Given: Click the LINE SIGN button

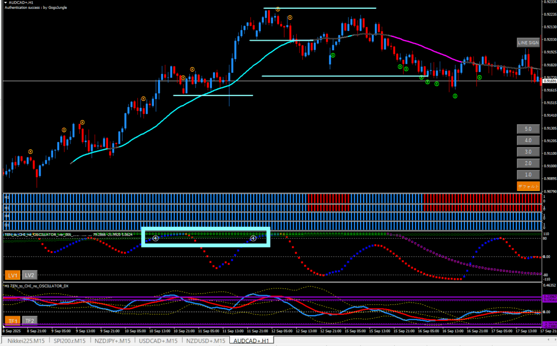Looking at the screenshot, I should pyautogui.click(x=528, y=43).
